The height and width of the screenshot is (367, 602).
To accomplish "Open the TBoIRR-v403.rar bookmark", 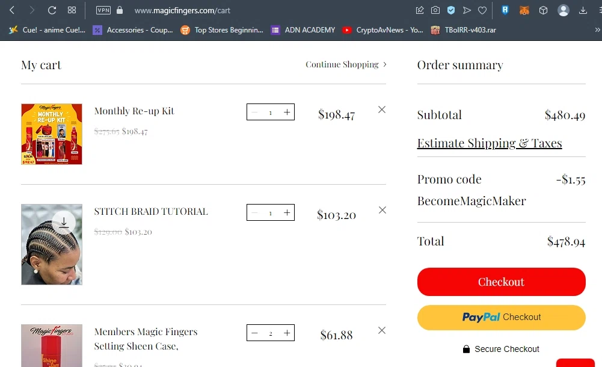I will point(464,30).
